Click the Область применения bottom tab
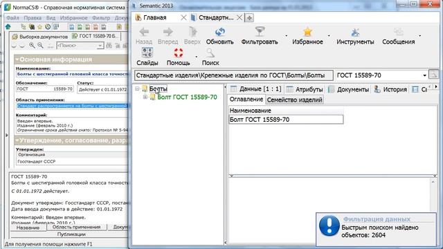 click(76, 228)
